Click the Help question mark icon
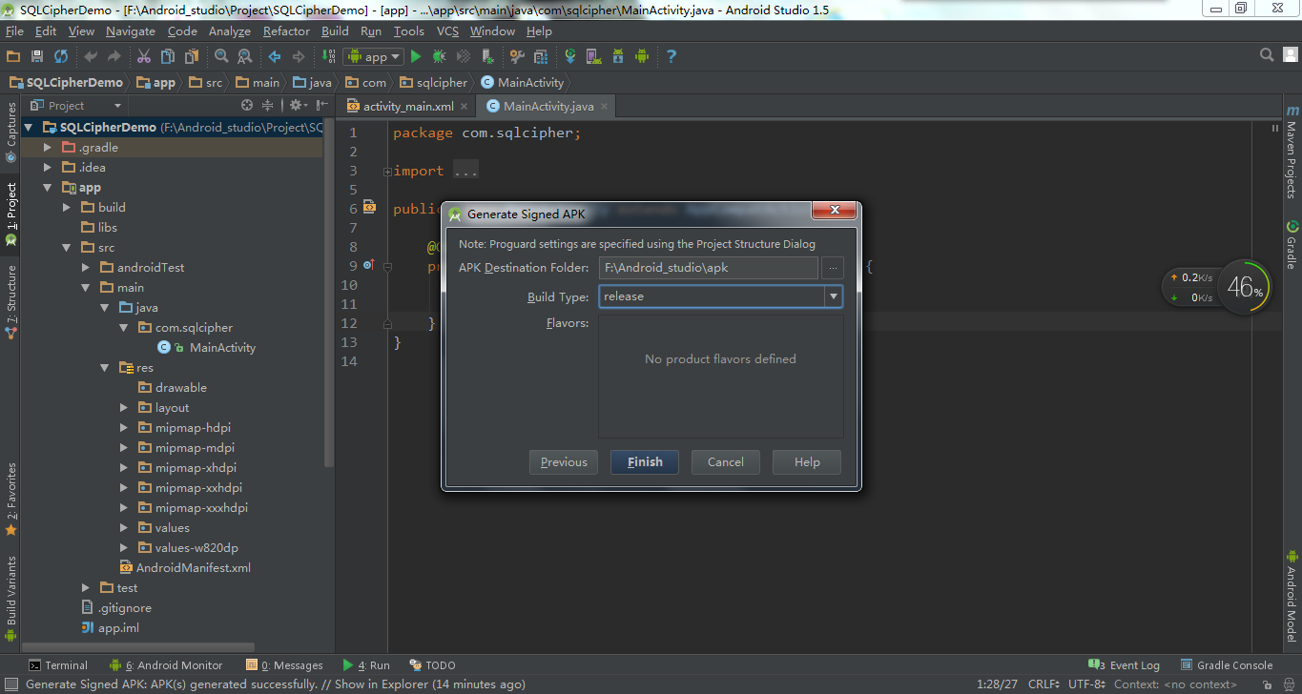The height and width of the screenshot is (694, 1302). coord(672,56)
